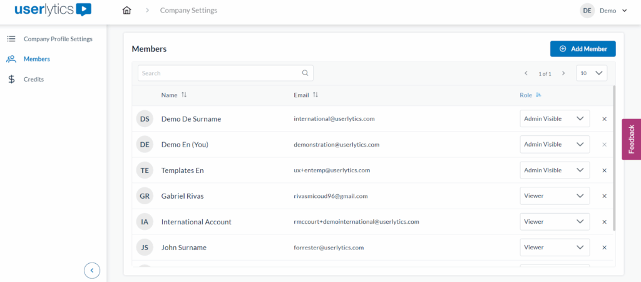
Task: Click the search magnifier icon
Action: coord(305,73)
